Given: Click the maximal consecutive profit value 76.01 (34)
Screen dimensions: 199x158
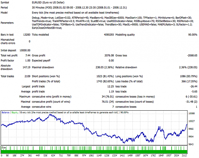Looking at the screenshot, I should (x=108, y=102).
